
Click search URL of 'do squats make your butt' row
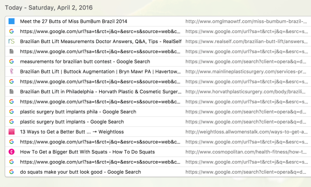(246, 172)
